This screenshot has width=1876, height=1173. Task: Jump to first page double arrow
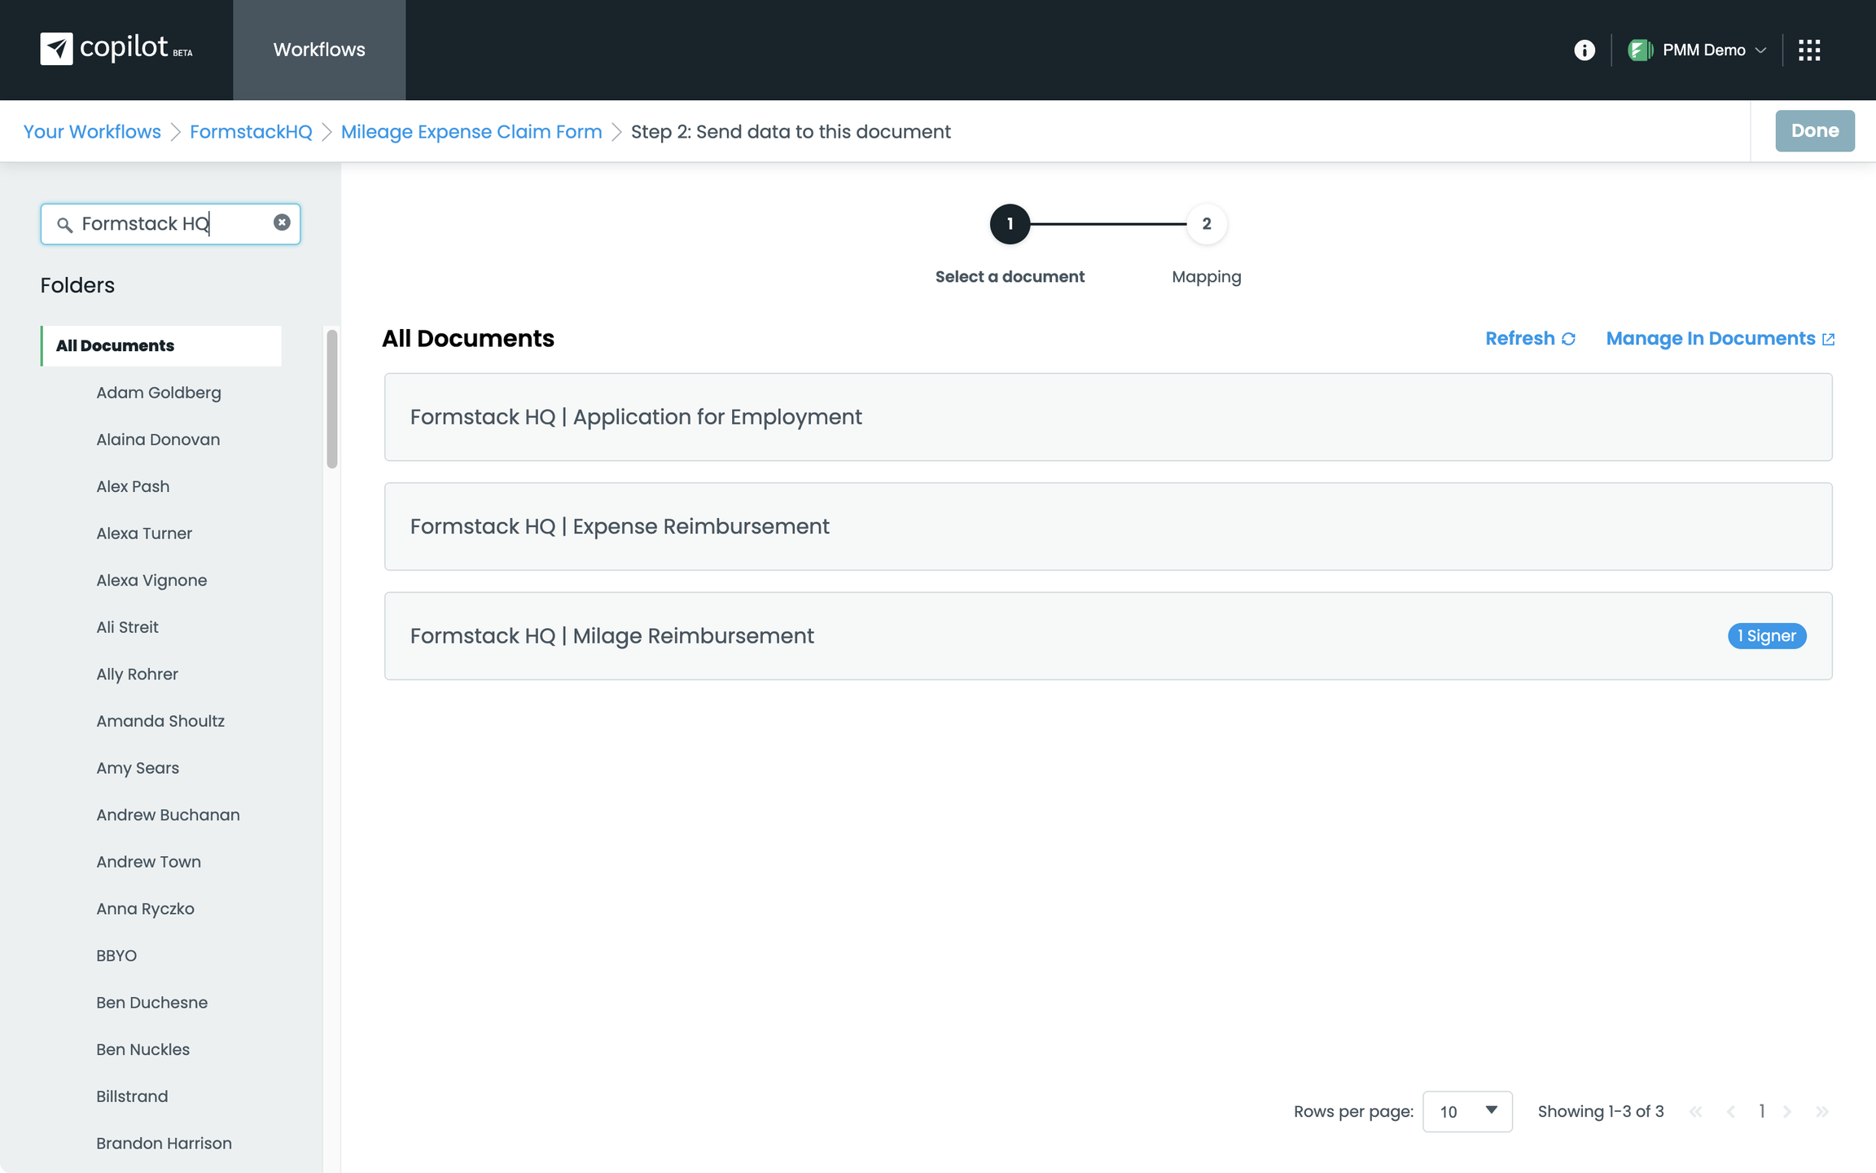click(x=1696, y=1111)
